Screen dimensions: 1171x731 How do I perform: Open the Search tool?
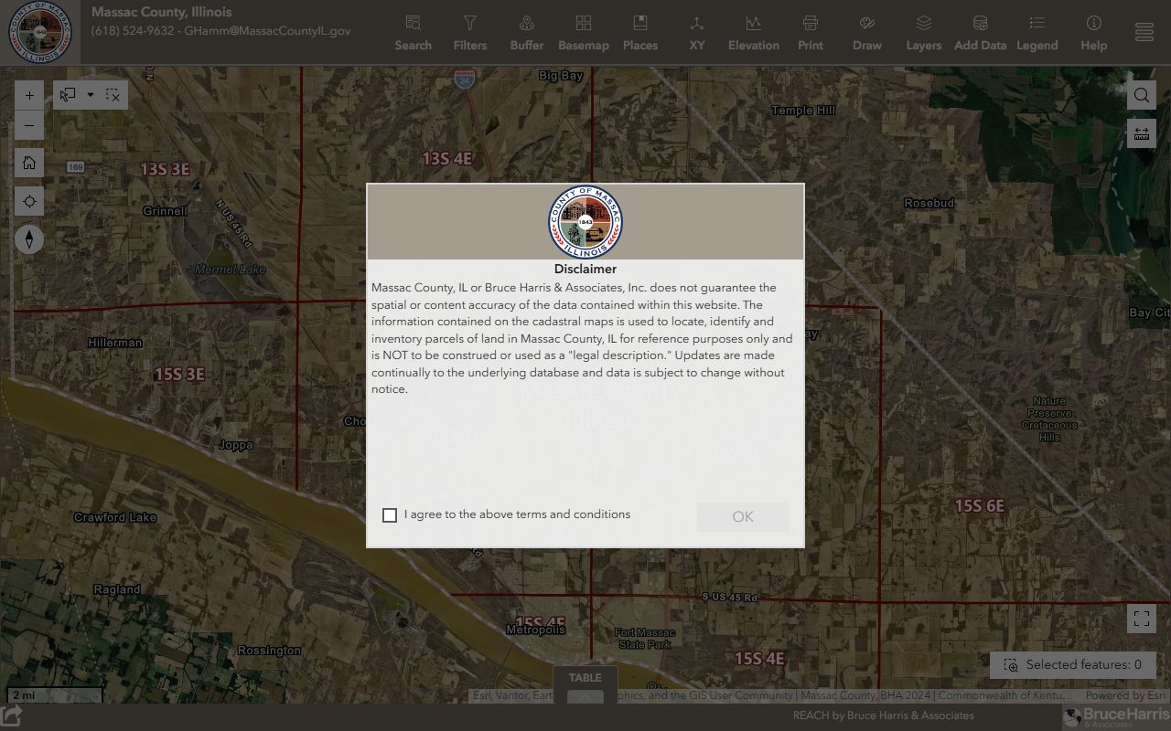click(x=414, y=33)
